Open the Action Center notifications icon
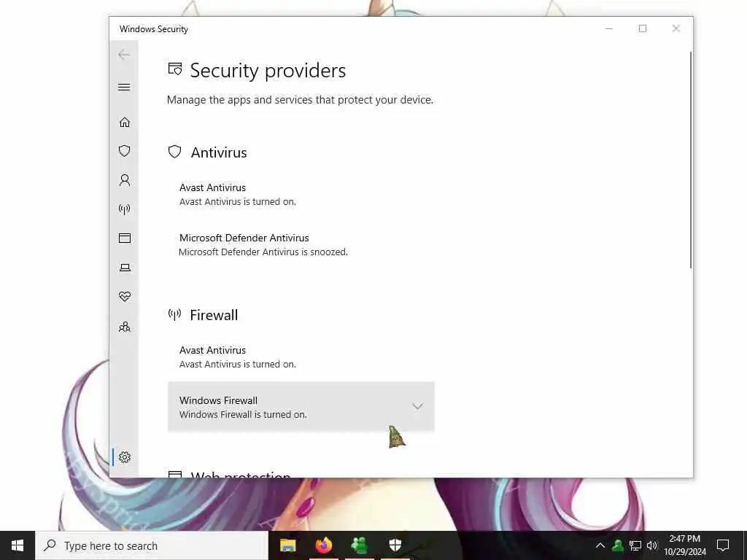This screenshot has width=747, height=560. (723, 545)
